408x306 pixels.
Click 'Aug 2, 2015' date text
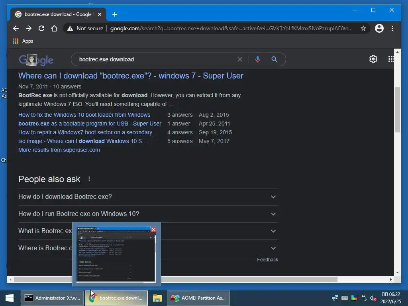point(214,115)
